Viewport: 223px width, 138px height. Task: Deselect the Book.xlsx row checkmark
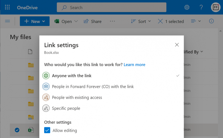17,130
